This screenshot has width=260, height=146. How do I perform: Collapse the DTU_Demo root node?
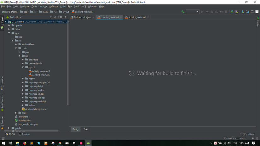(6, 22)
